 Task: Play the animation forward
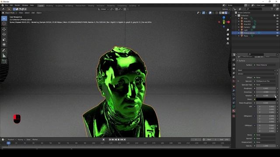pos(119,140)
